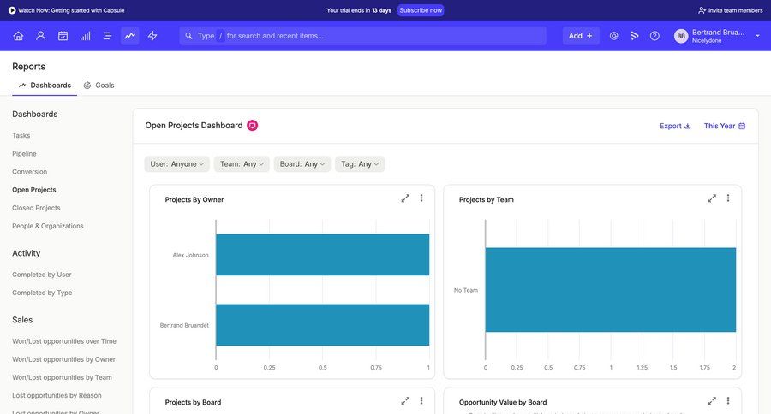Focus the search and recent items field
Screen dimensions: 771x414
coord(363,36)
